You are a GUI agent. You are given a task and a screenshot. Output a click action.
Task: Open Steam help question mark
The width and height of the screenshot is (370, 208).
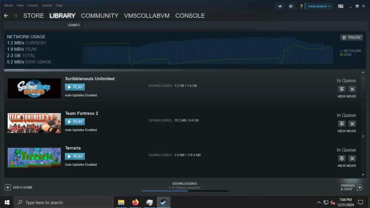pos(301,6)
